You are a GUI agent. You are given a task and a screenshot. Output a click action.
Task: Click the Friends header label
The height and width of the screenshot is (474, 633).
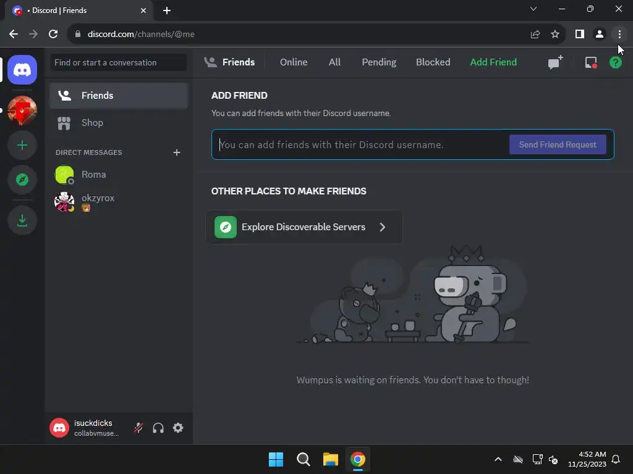click(x=238, y=62)
